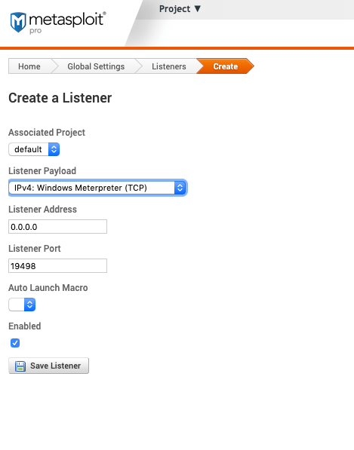The height and width of the screenshot is (450, 354).
Task: Expand the Auto Launch Macro dropdown
Action: click(22, 305)
